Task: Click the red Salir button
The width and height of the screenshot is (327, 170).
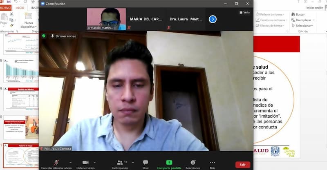Action: (243, 165)
